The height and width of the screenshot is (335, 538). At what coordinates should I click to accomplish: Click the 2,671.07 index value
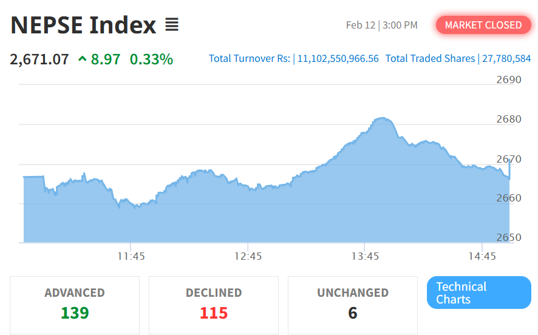click(x=39, y=59)
